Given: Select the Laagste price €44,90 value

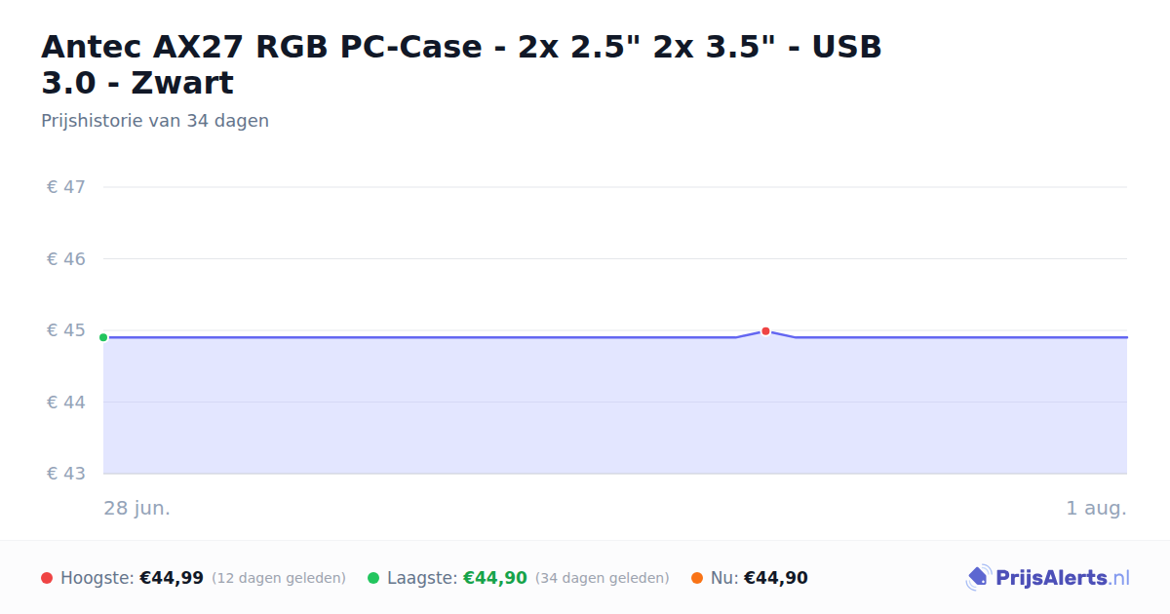Looking at the screenshot, I should tap(495, 578).
